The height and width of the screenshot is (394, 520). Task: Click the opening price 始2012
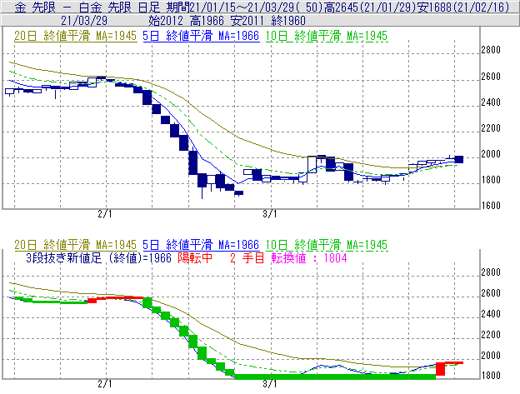click(x=166, y=21)
